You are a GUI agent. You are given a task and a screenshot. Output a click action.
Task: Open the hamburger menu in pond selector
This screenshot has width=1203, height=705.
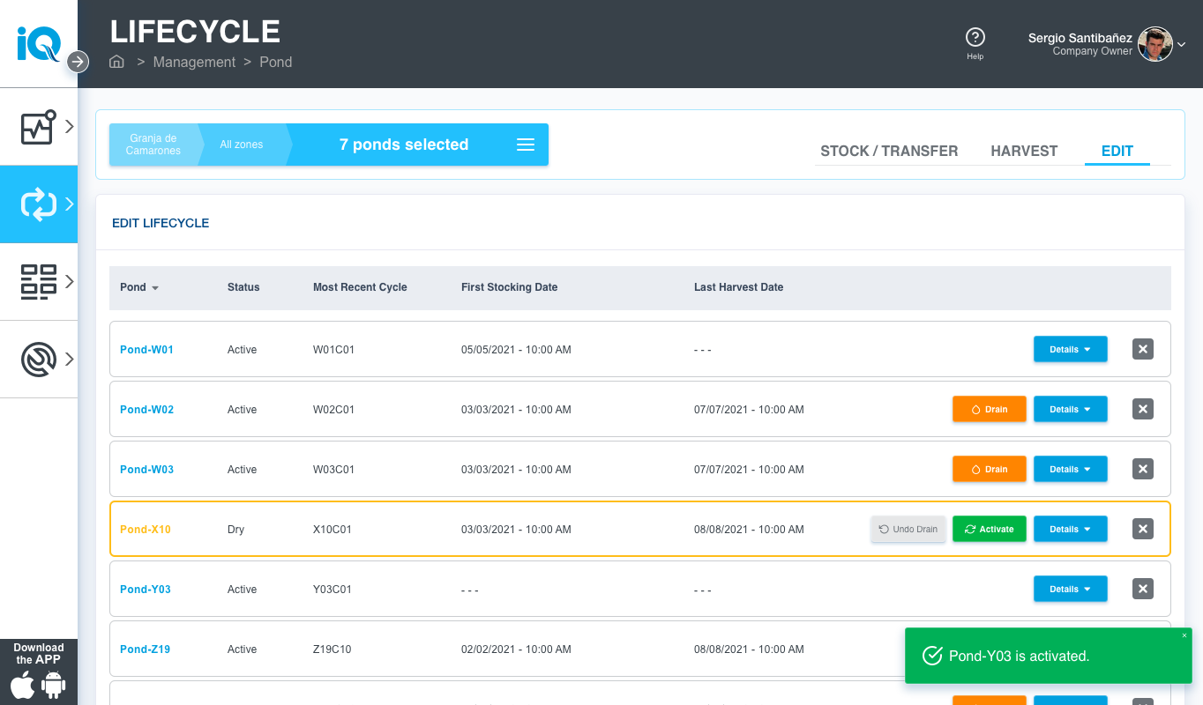pos(526,145)
